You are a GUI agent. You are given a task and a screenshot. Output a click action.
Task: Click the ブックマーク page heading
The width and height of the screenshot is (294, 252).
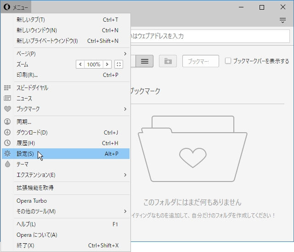point(145,91)
